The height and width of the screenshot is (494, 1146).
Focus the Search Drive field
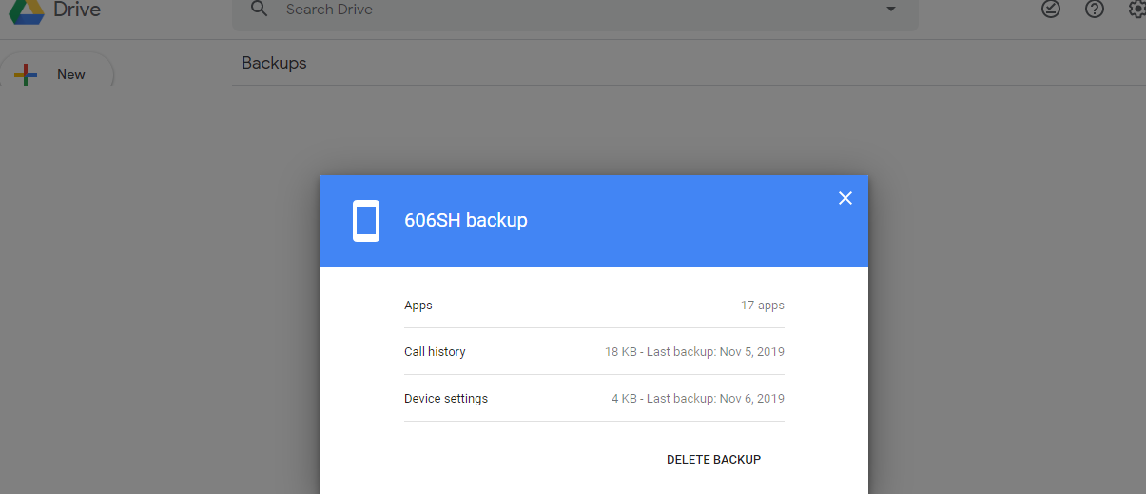click(571, 10)
